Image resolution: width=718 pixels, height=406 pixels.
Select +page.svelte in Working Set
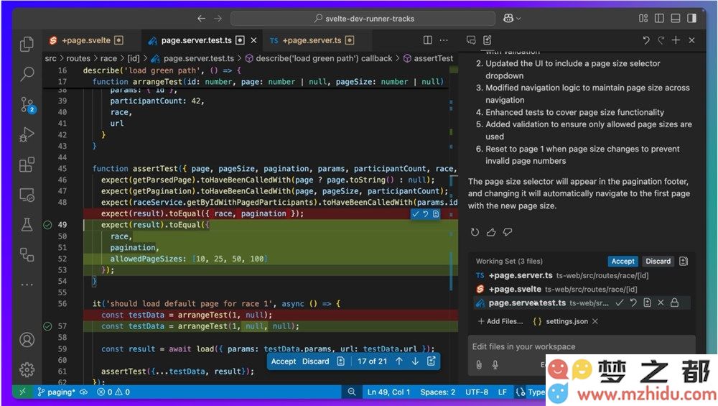point(582,289)
